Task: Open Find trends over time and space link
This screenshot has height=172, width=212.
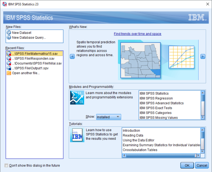Action: click(137, 34)
